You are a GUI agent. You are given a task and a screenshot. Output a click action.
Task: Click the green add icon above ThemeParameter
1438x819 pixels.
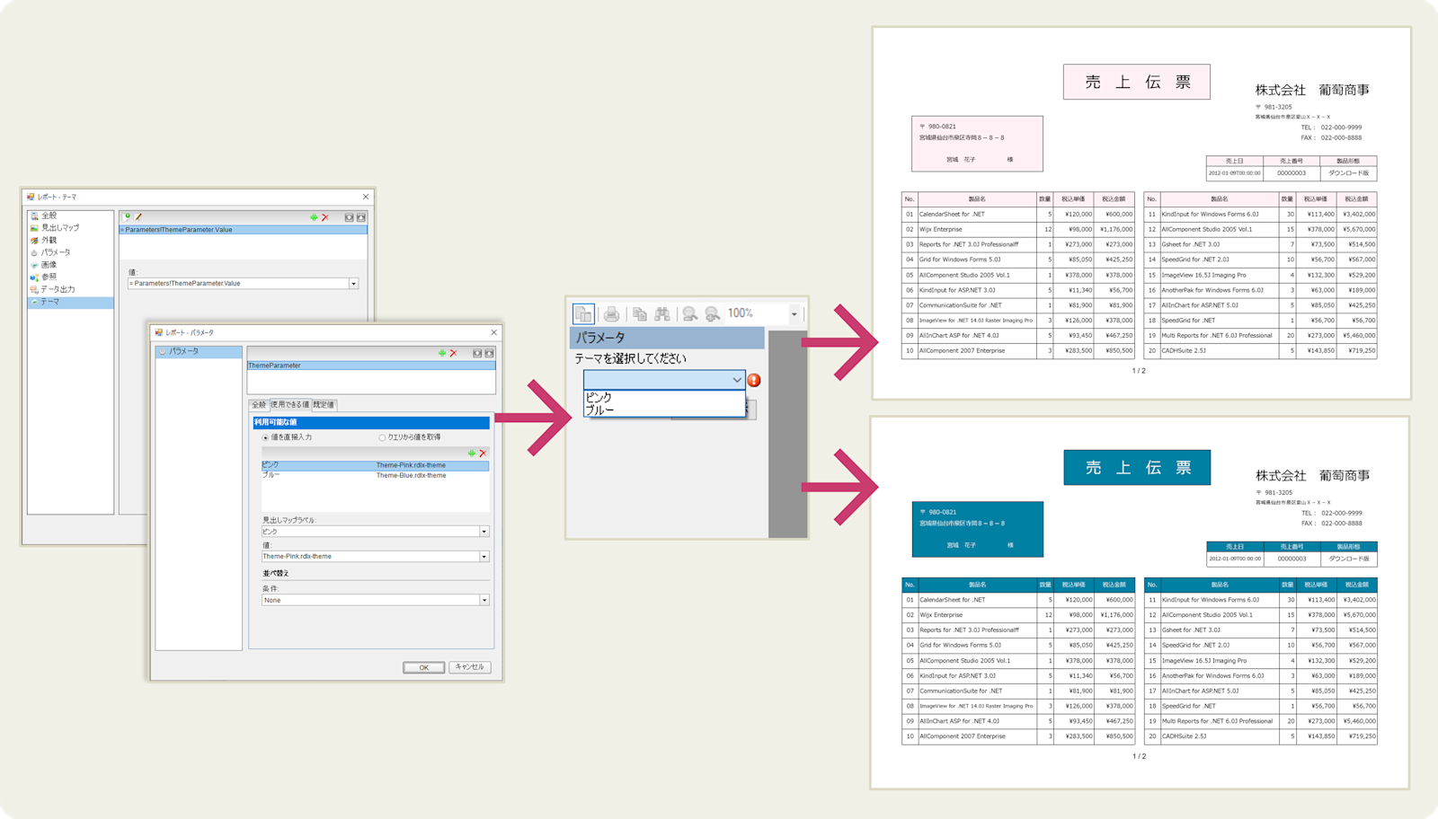(442, 353)
